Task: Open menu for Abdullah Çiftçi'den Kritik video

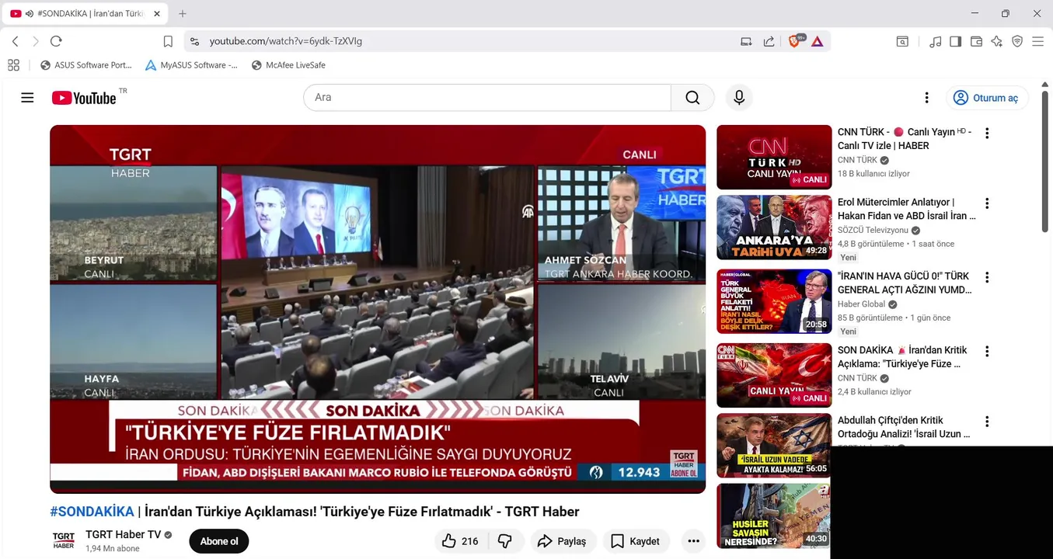Action: [987, 422]
